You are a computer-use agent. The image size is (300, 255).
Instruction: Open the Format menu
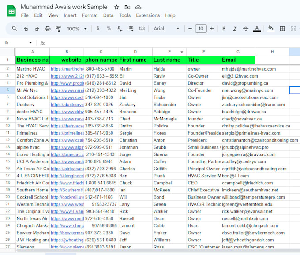click(x=90, y=15)
